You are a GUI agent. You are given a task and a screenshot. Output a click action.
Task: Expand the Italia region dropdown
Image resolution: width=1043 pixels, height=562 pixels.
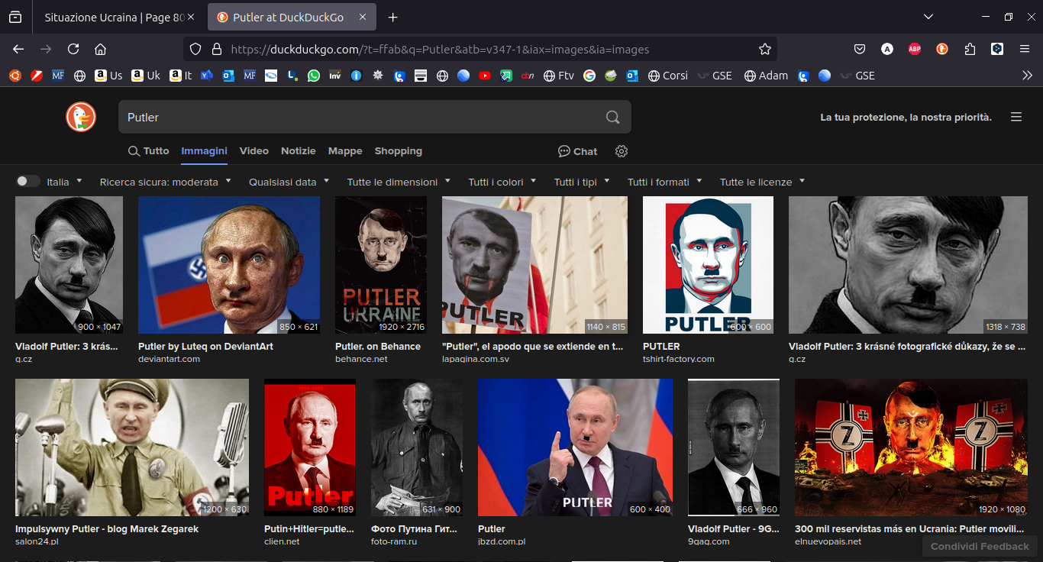click(64, 182)
